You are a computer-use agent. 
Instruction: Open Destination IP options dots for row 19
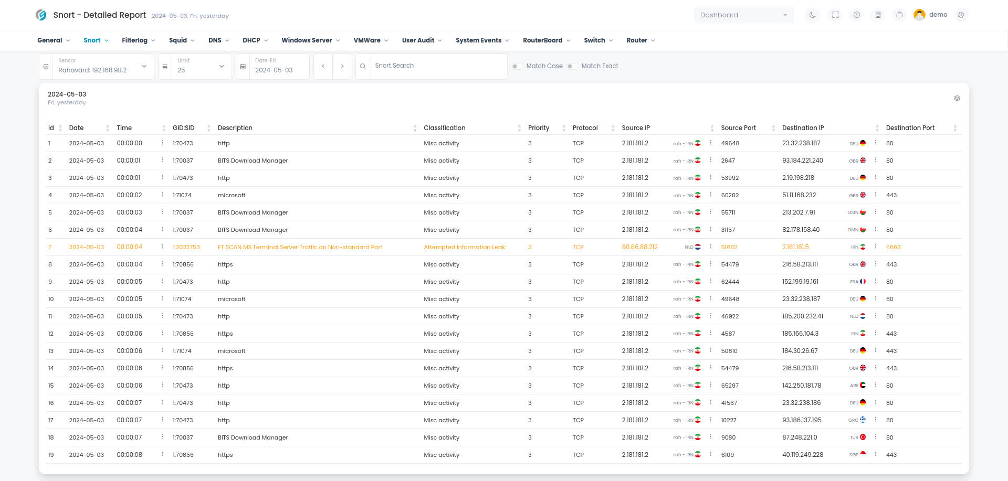point(876,454)
